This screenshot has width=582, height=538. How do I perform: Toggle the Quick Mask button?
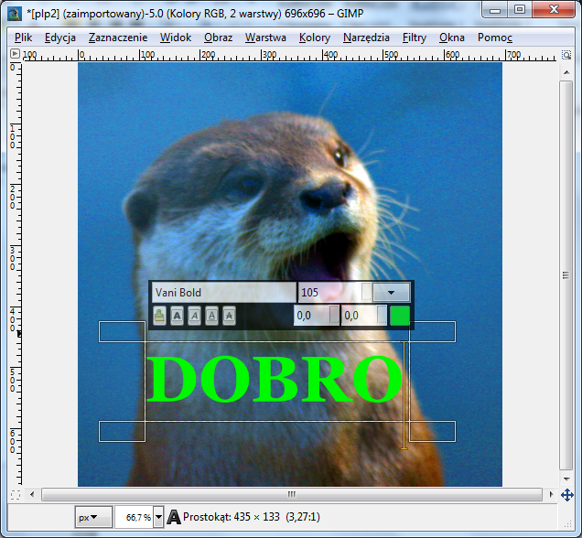tap(16, 495)
